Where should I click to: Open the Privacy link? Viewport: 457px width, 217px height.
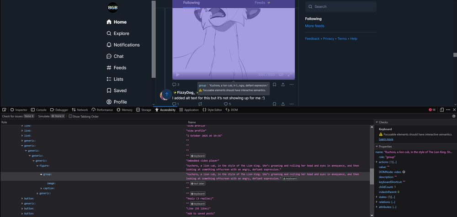[329, 38]
